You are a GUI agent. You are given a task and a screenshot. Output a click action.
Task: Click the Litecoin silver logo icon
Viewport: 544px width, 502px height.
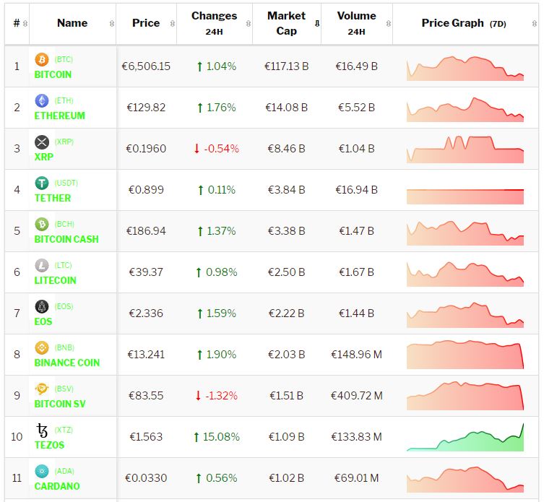point(42,265)
